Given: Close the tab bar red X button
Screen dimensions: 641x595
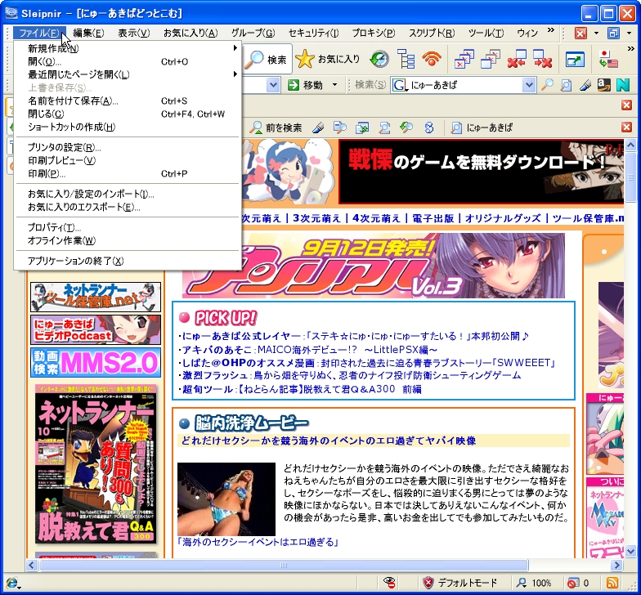Looking at the screenshot, I should click(626, 105).
